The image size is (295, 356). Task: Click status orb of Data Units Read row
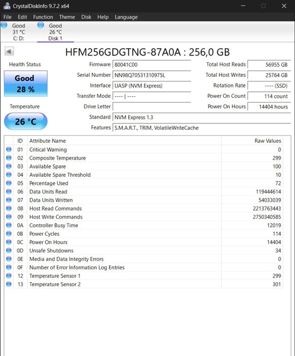click(x=9, y=191)
